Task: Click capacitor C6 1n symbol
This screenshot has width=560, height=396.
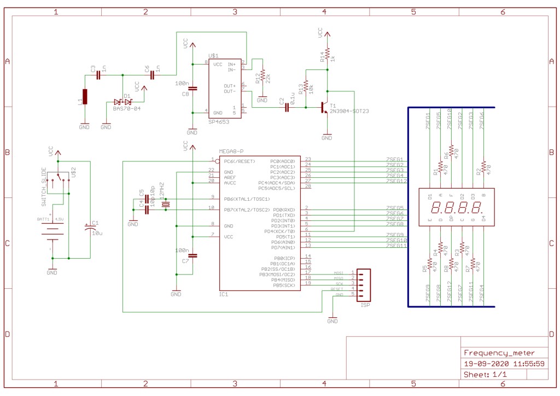Action: click(152, 75)
